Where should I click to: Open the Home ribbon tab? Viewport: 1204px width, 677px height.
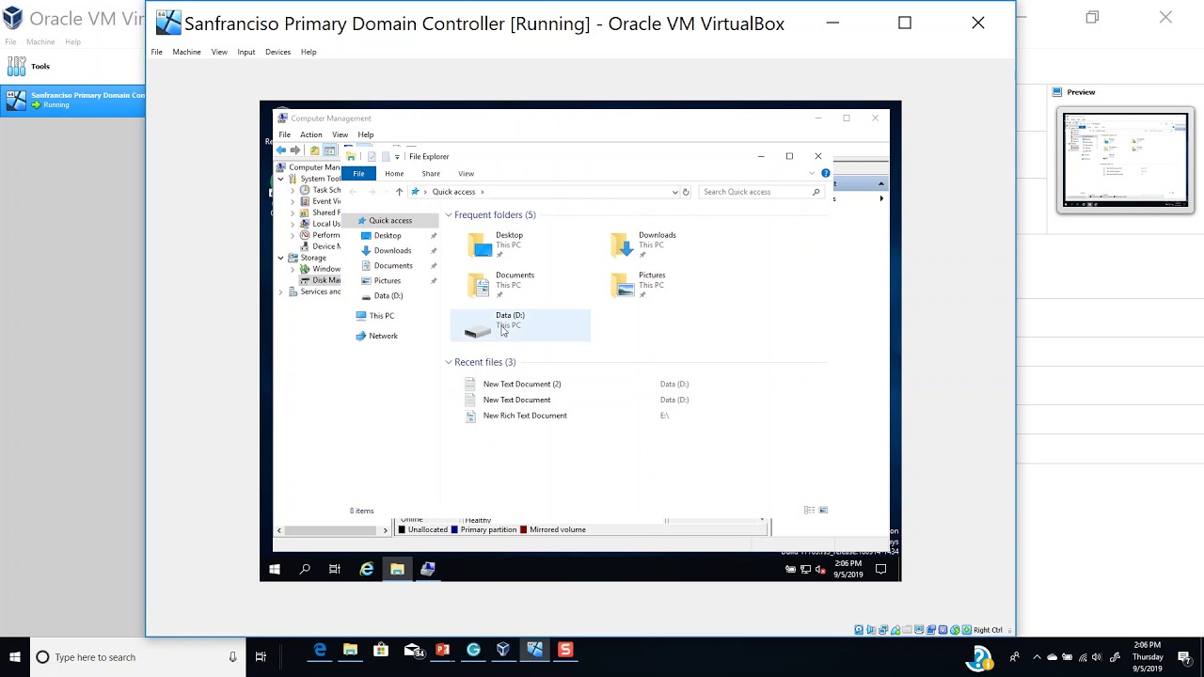(394, 174)
